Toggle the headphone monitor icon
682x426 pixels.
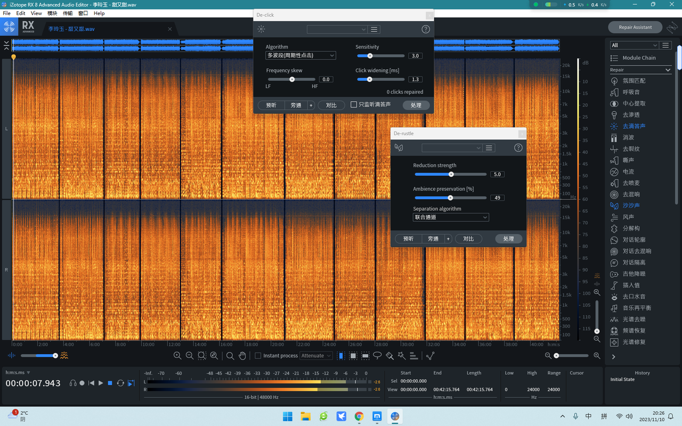point(73,383)
